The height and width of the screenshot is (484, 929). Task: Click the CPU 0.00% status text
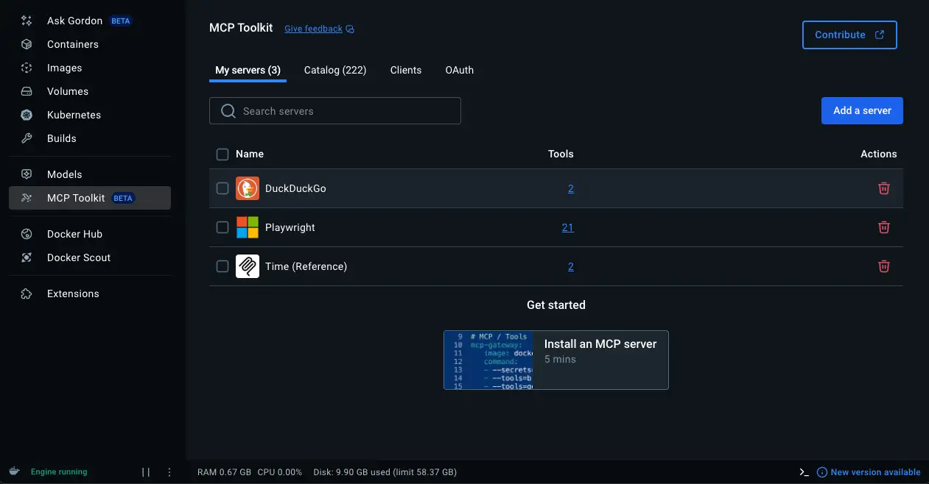pyautogui.click(x=280, y=472)
